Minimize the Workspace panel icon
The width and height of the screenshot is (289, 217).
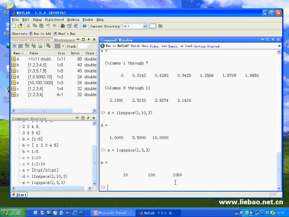tap(78, 39)
